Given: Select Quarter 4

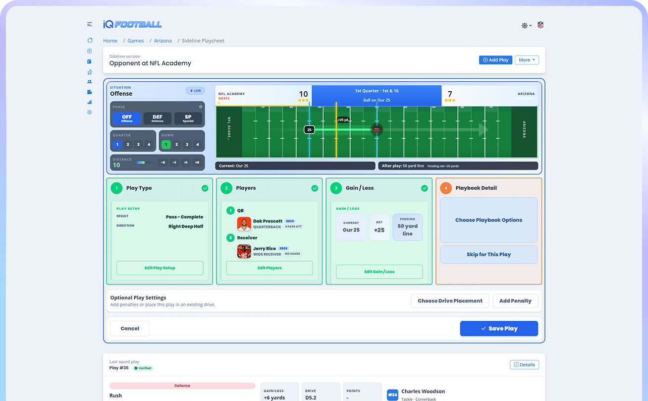Looking at the screenshot, I should [x=149, y=145].
